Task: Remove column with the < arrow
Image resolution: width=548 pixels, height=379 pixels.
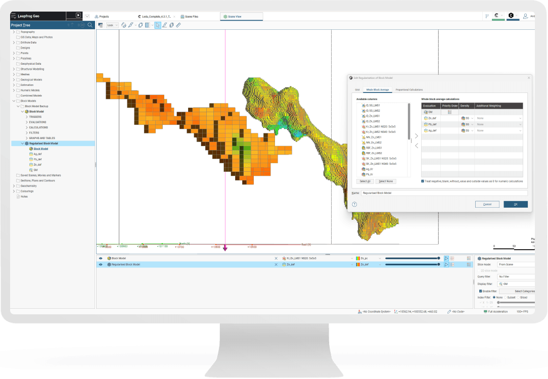Action: click(416, 146)
